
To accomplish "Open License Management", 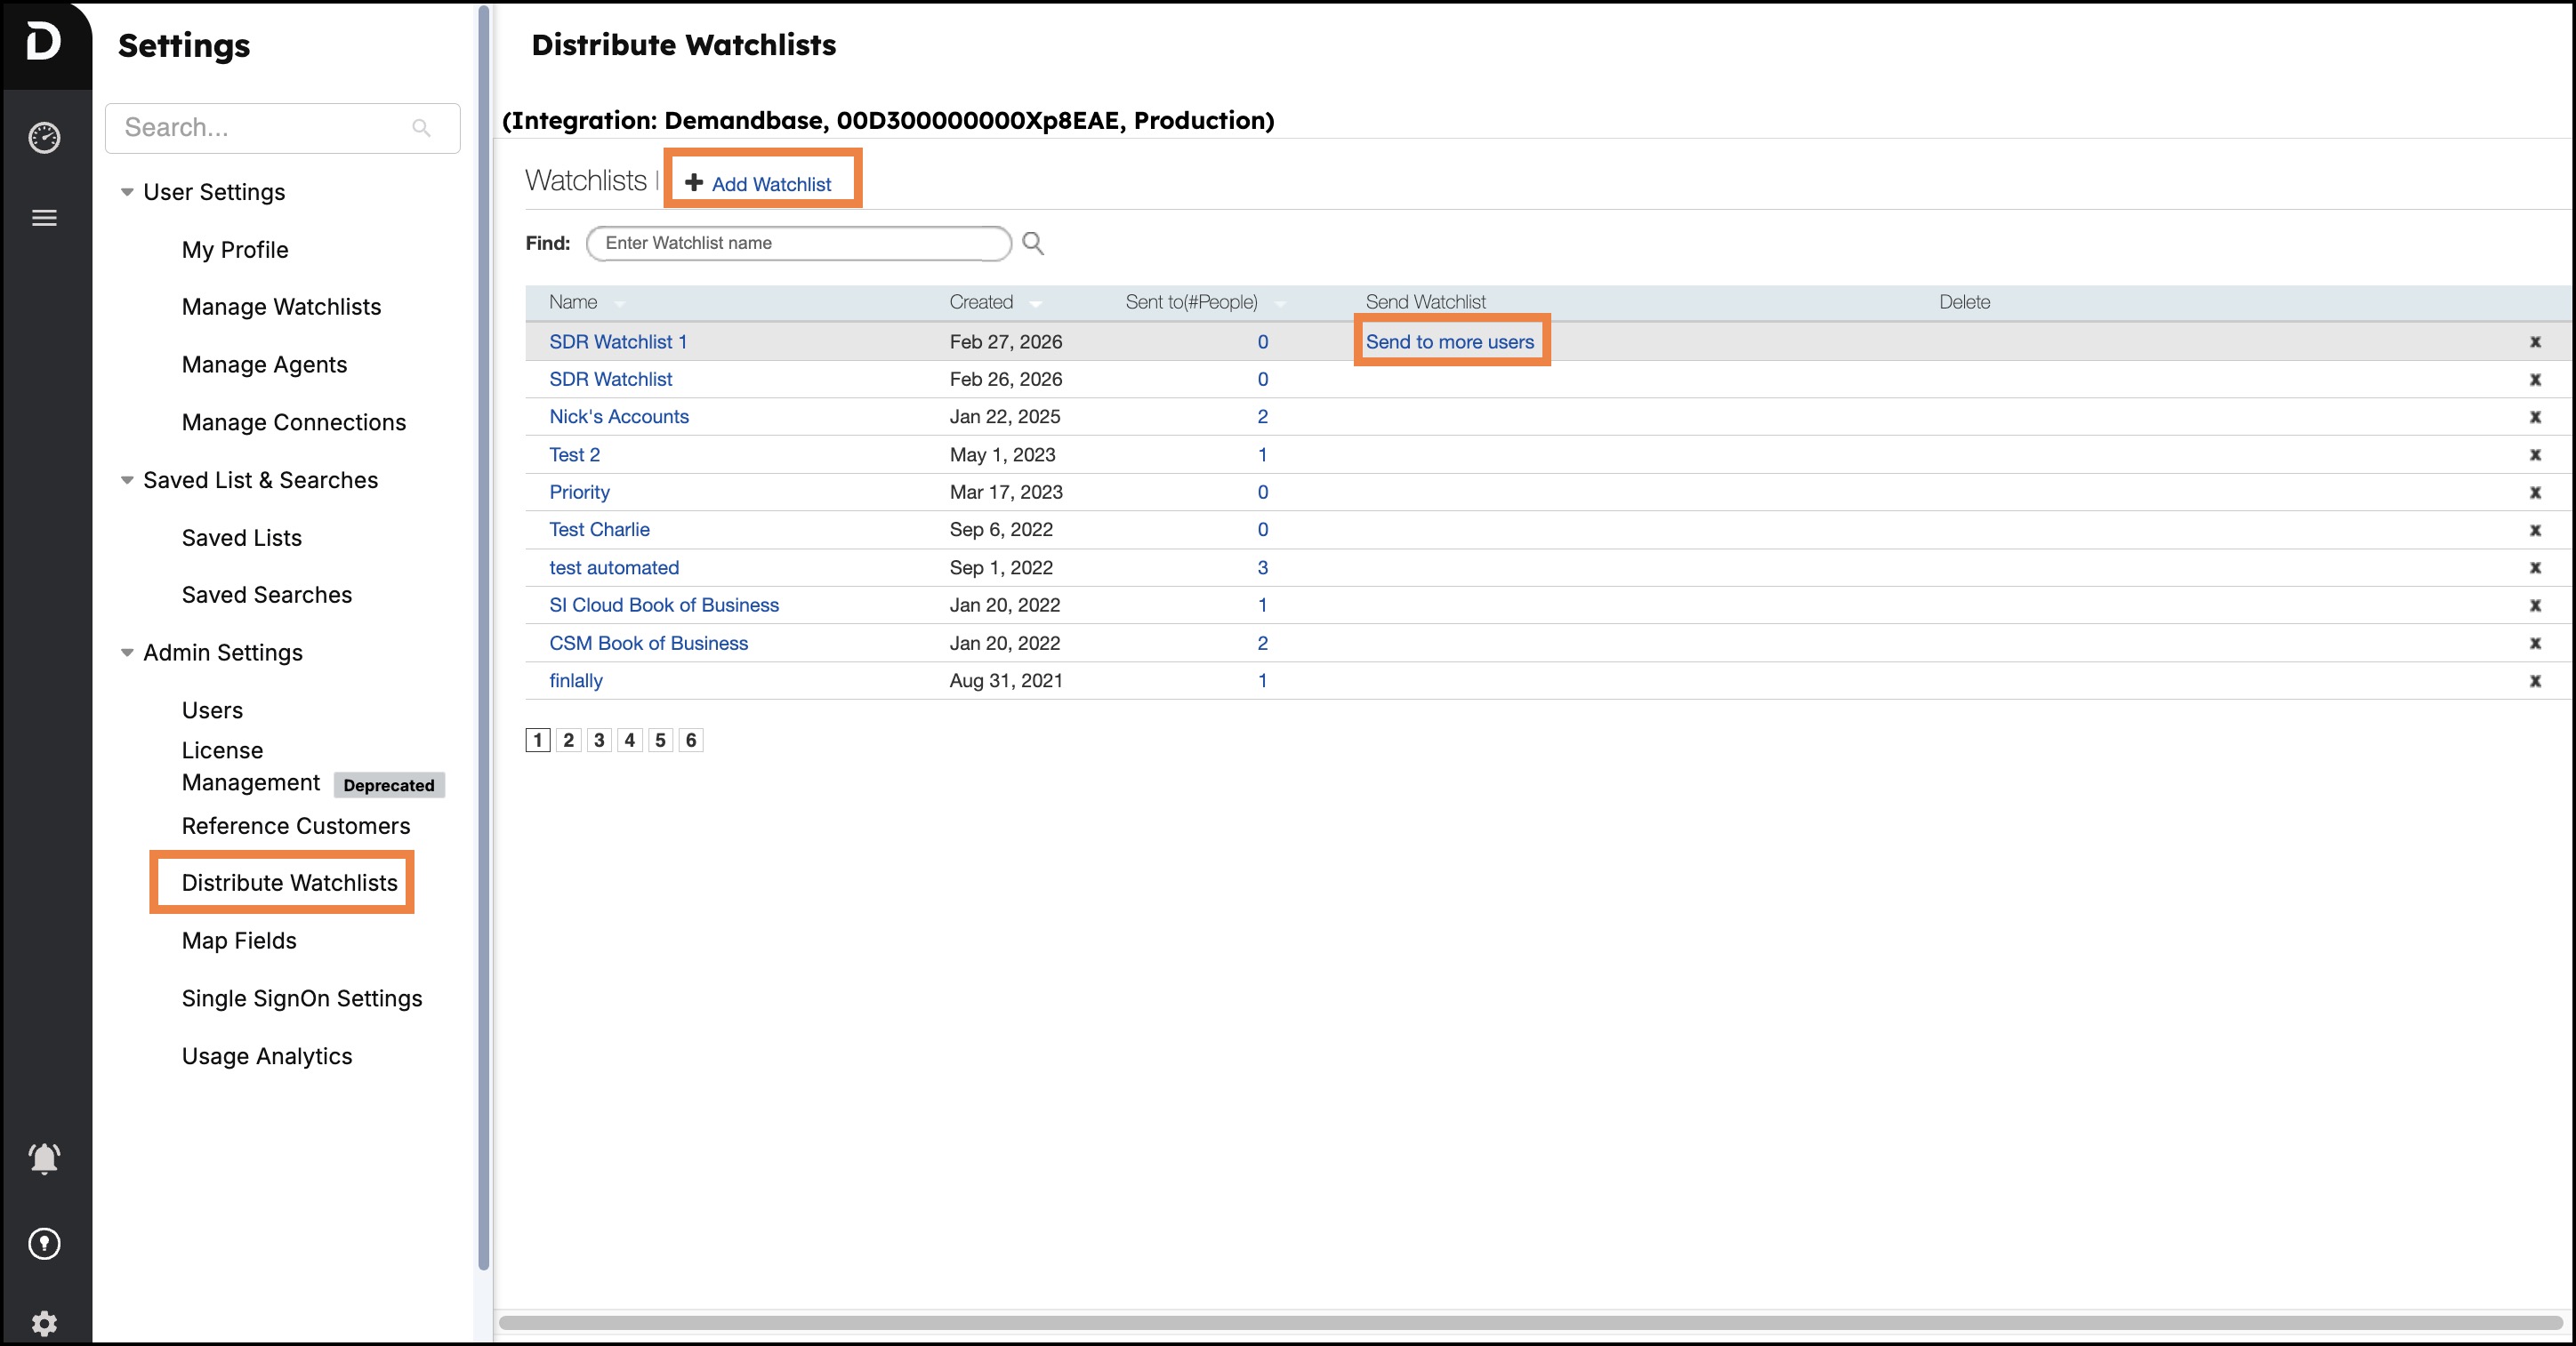I will (x=251, y=766).
